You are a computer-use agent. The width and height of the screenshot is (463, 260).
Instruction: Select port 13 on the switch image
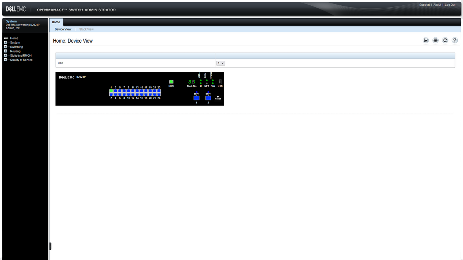click(137, 91)
